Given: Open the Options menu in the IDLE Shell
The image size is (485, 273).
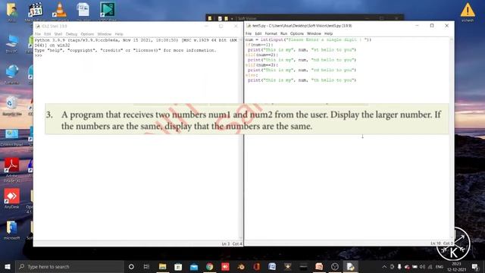Looking at the screenshot, I should (x=87, y=34).
